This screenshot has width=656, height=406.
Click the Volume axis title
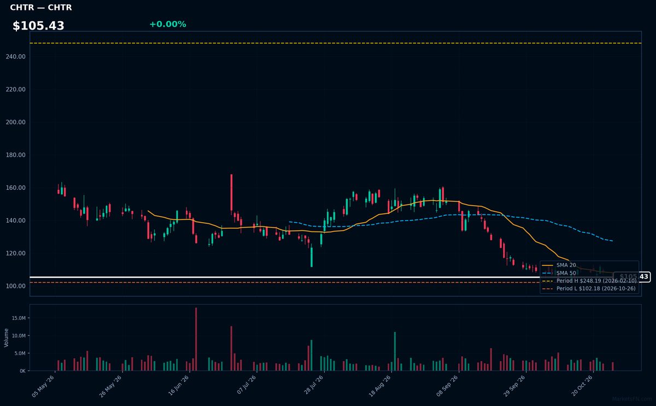pos(7,338)
